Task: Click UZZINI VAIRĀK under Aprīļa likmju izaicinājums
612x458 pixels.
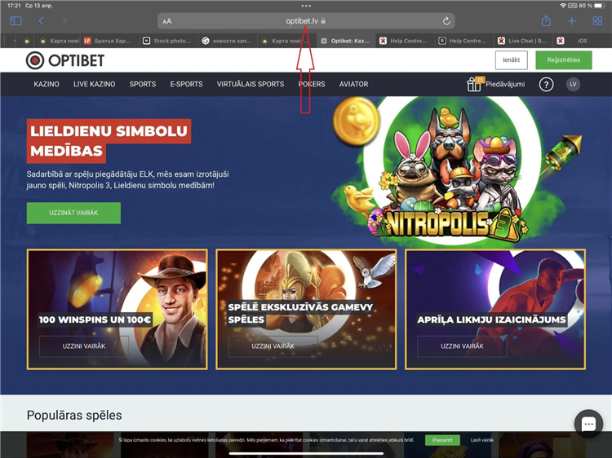Action: tap(462, 346)
